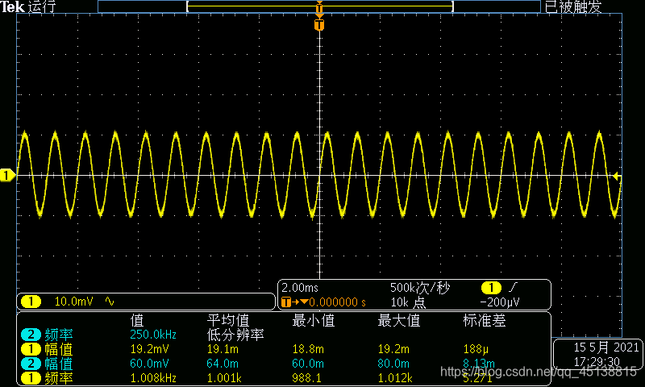Click the 60.0m minimum value

coord(308,364)
